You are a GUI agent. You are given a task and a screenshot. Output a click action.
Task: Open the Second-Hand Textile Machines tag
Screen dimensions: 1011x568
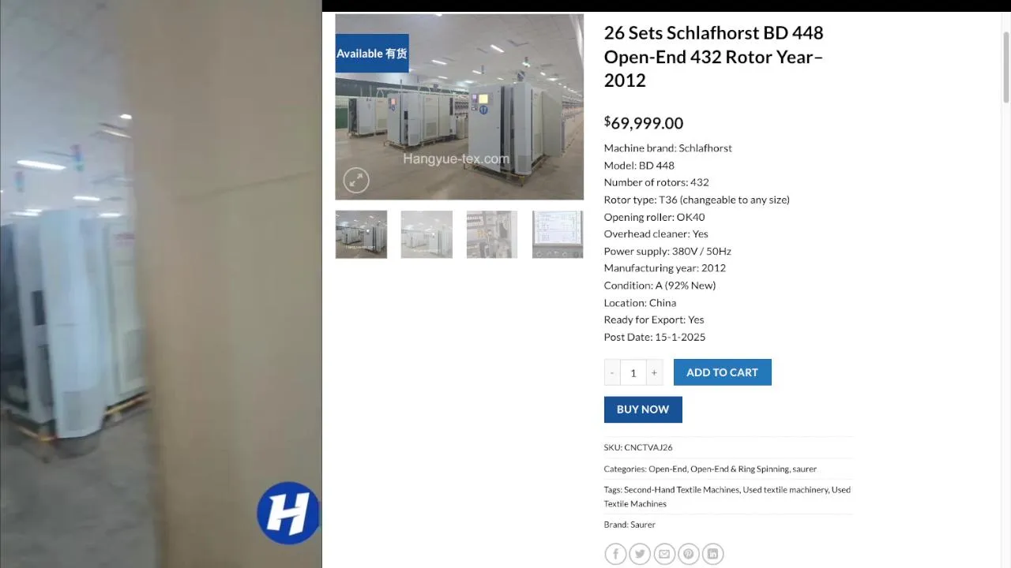682,490
